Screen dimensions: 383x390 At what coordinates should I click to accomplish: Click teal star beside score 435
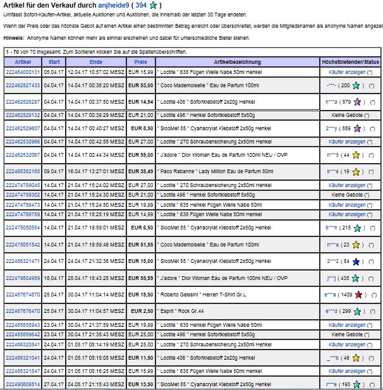tap(356, 278)
